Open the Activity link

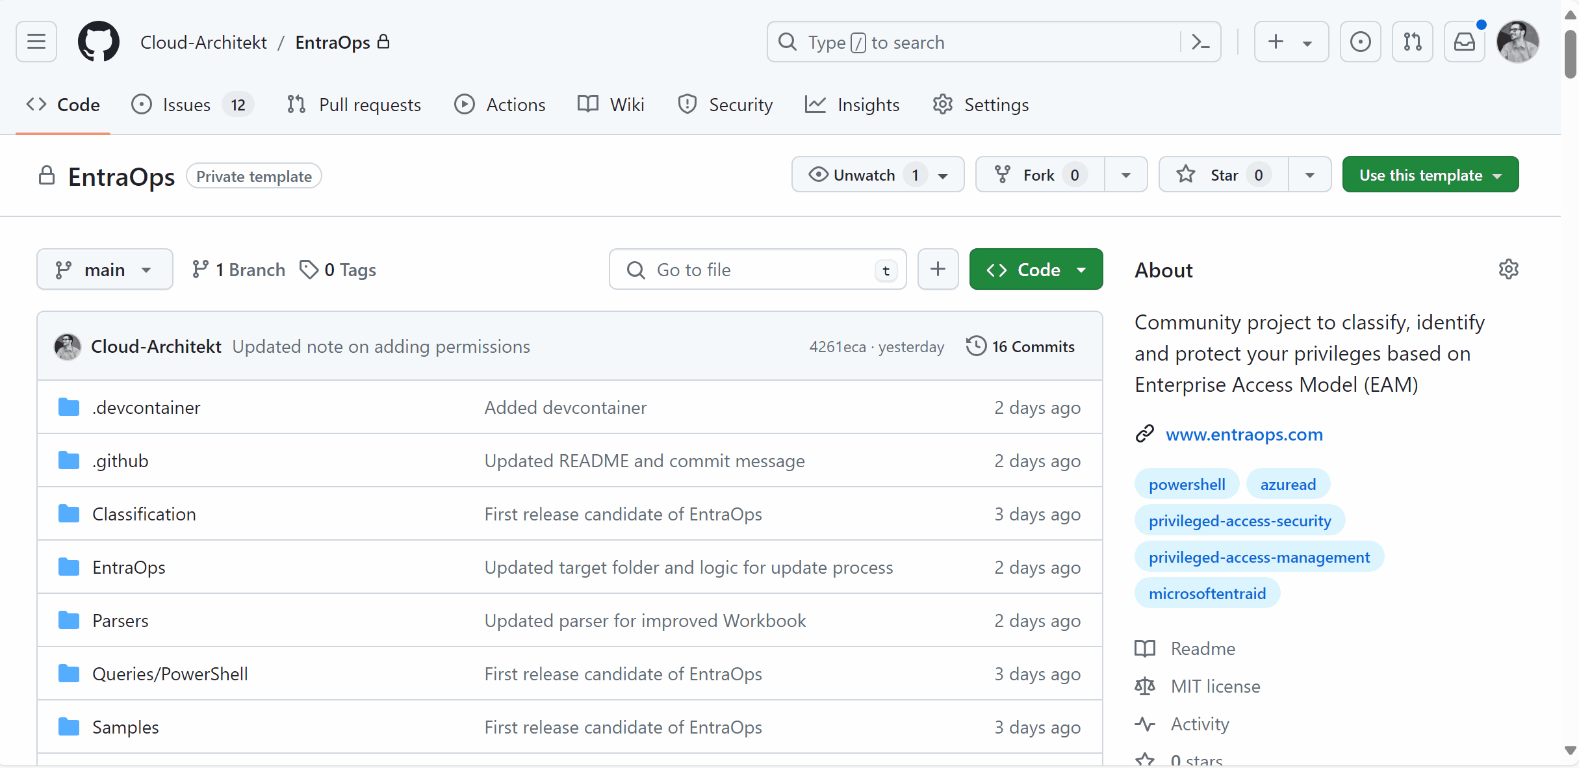1200,724
